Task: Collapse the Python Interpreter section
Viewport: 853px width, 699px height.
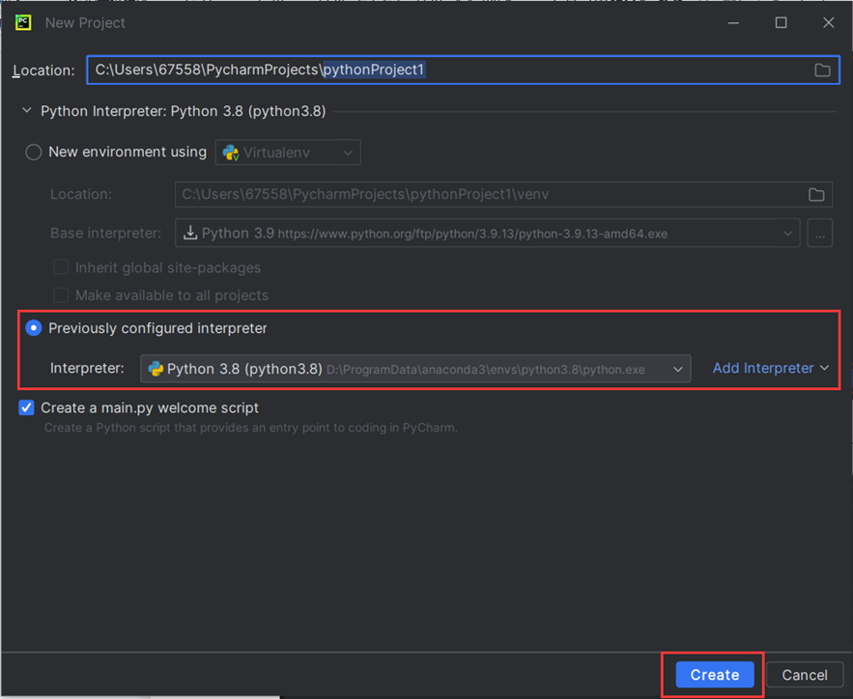Action: coord(27,111)
